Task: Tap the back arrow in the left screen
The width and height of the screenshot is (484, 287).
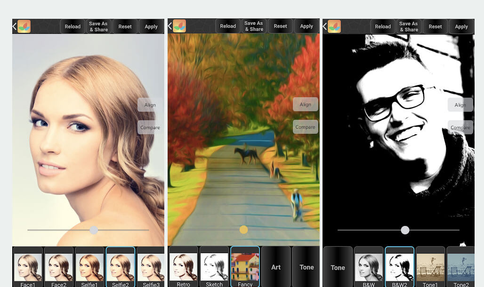Action: (x=14, y=26)
